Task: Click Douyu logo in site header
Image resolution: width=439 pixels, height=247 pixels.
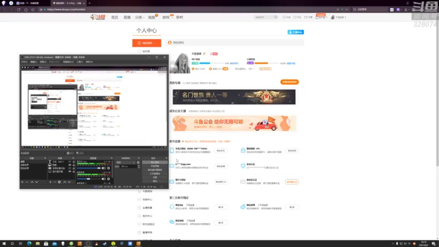Action: point(98,18)
